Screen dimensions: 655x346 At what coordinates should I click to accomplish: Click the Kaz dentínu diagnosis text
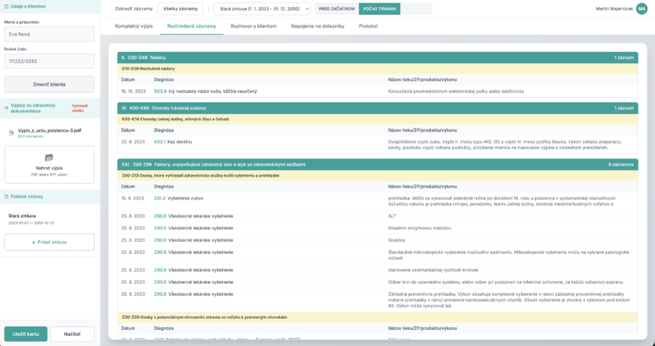pos(180,142)
